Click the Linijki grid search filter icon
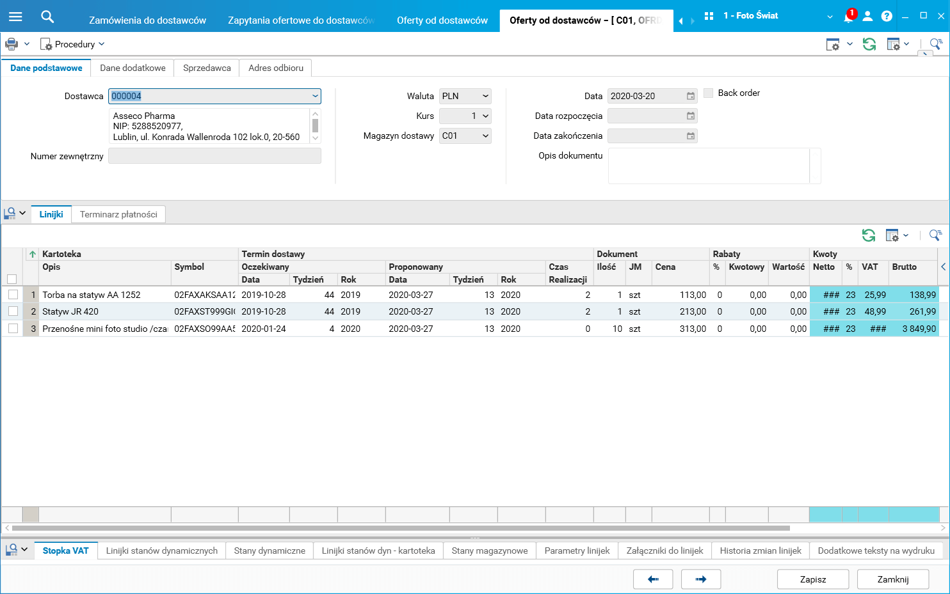Image resolution: width=950 pixels, height=594 pixels. pyautogui.click(x=935, y=235)
